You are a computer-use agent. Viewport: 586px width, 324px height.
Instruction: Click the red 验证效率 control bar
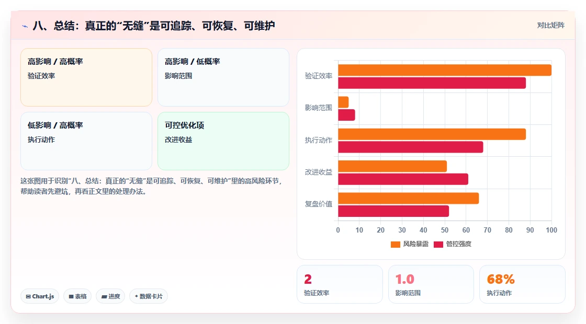432,83
